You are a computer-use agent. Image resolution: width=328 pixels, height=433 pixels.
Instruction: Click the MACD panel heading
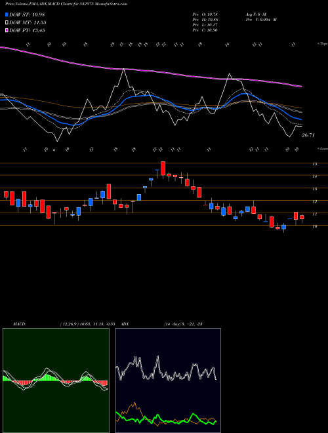tap(19, 323)
